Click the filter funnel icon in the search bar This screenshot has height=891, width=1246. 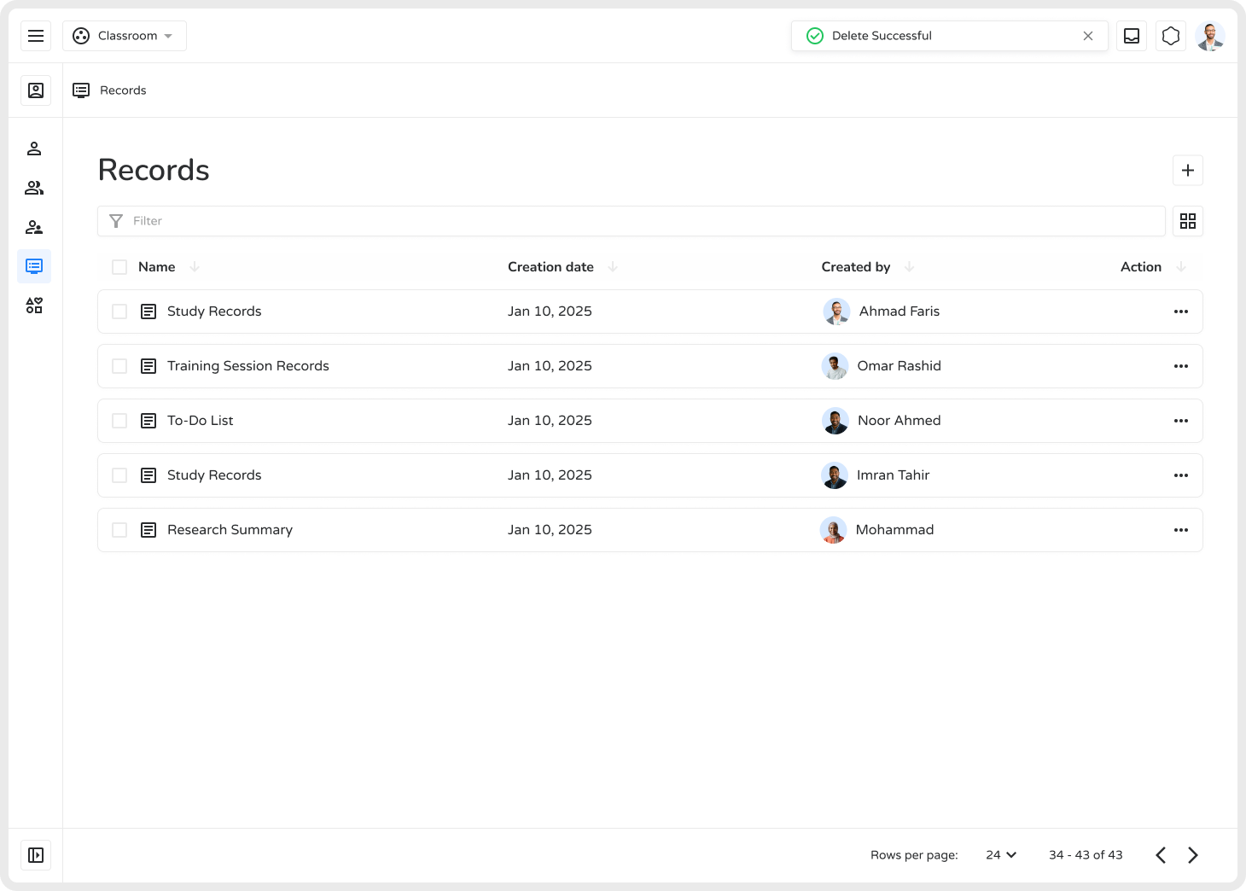[x=116, y=221]
